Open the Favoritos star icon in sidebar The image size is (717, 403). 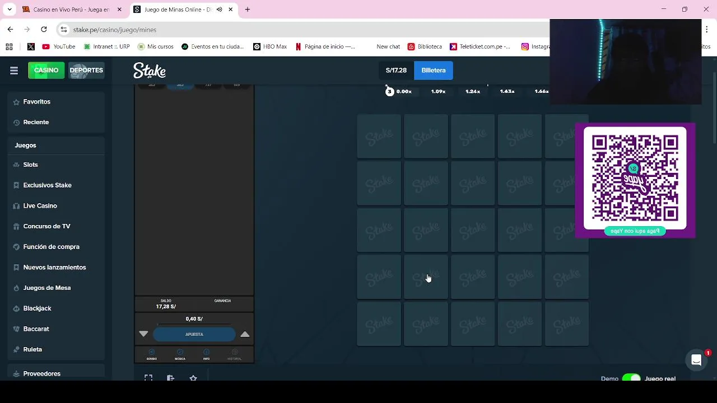16,102
